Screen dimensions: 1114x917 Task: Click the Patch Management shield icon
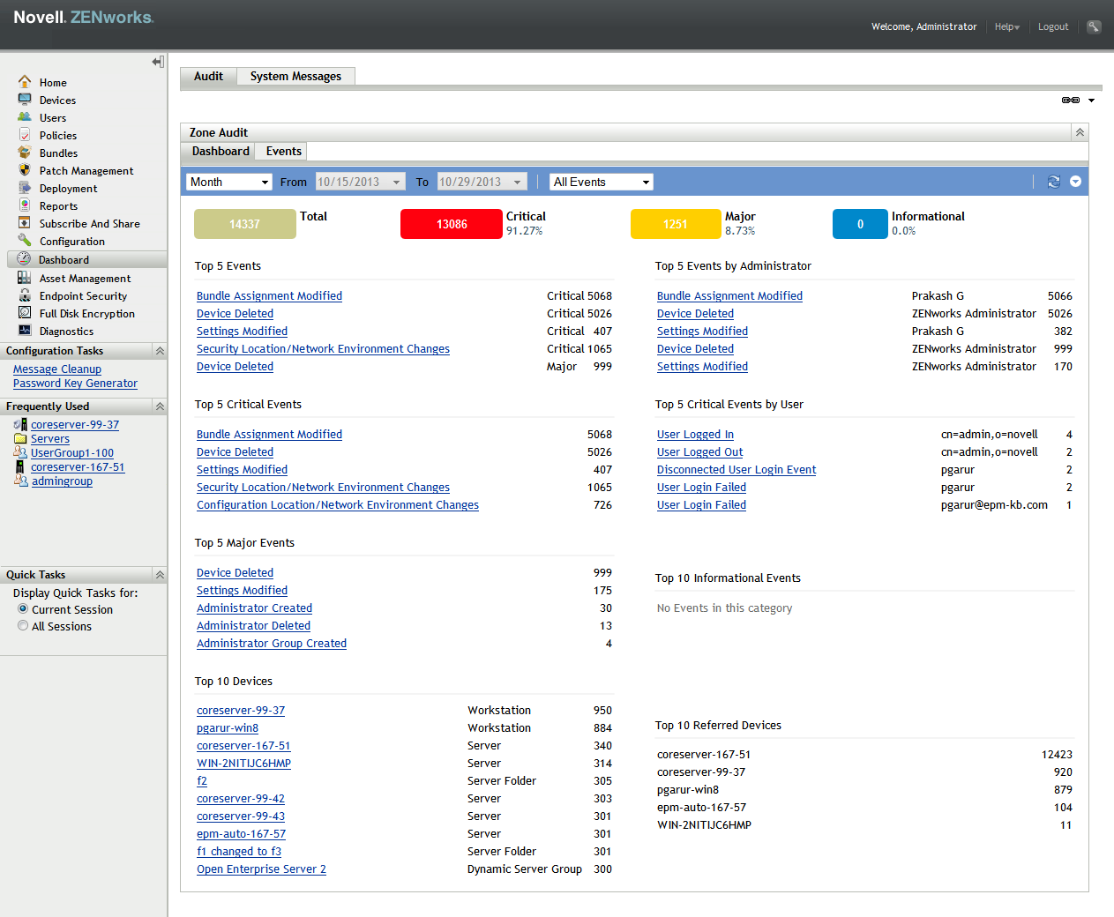pos(25,170)
